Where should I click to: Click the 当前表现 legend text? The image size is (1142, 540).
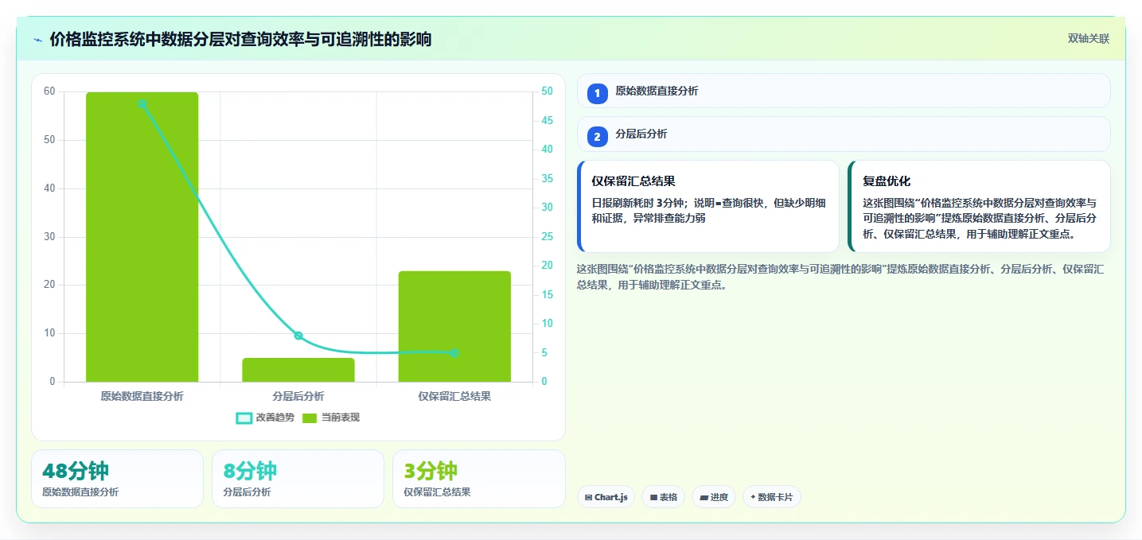341,418
